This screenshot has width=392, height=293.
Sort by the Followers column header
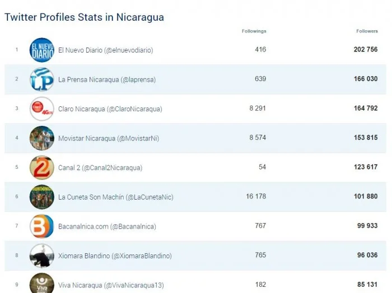click(367, 31)
